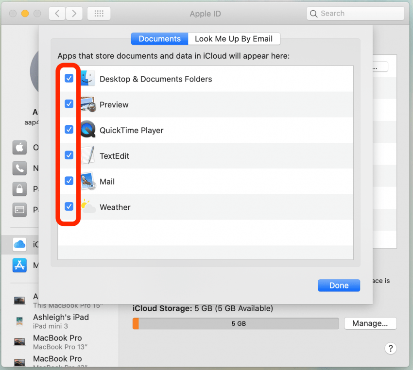Open the phone icon sidebar item
Image resolution: width=413 pixels, height=370 pixels.
[x=19, y=168]
